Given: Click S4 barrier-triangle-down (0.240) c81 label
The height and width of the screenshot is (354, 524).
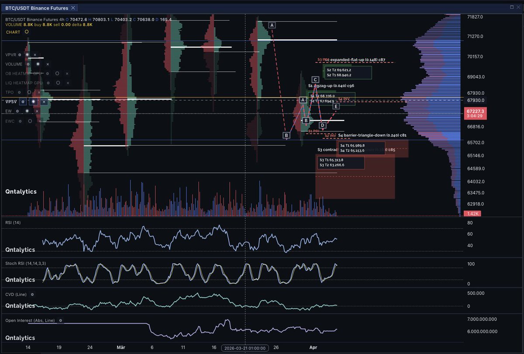Looking at the screenshot, I should coord(372,135).
